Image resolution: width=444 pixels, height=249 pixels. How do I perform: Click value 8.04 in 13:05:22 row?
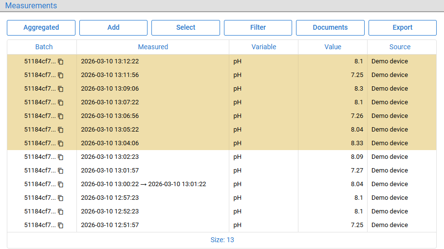(357, 129)
